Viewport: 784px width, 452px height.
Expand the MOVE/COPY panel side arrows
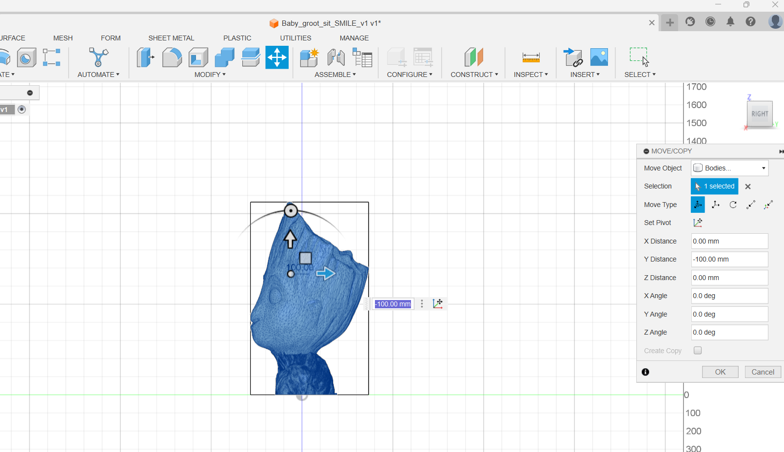pos(781,151)
